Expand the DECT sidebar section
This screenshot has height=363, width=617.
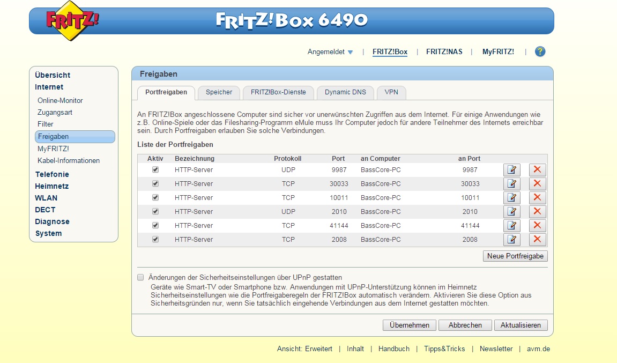coord(45,210)
